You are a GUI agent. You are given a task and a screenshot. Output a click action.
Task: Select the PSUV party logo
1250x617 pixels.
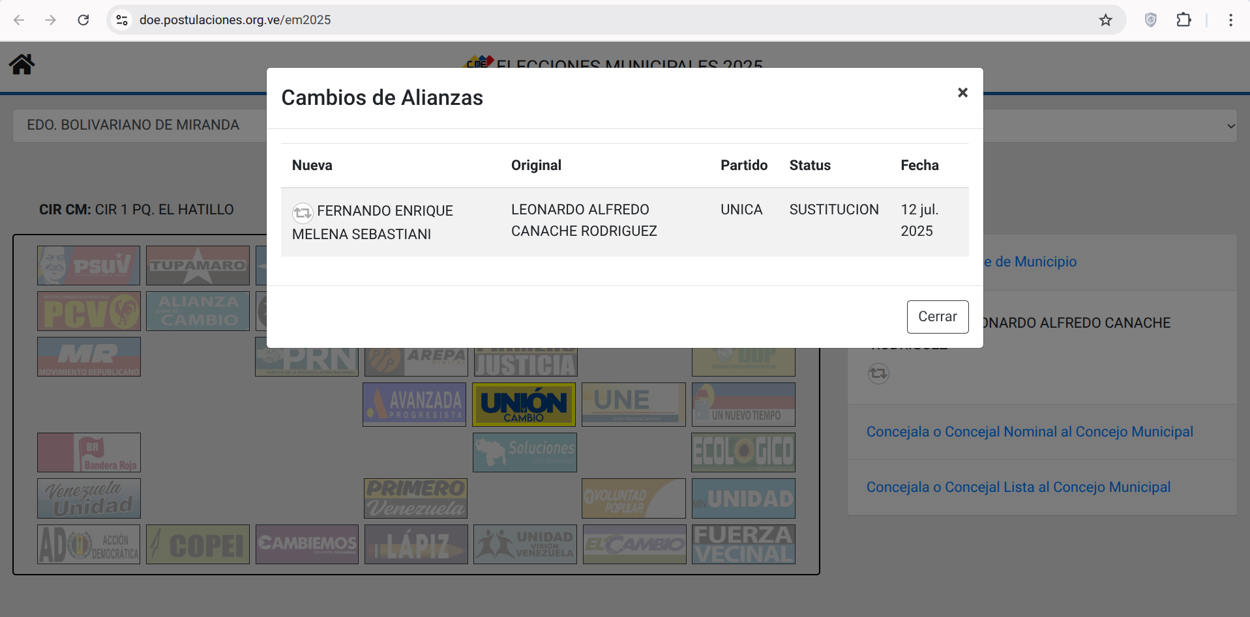[89, 265]
